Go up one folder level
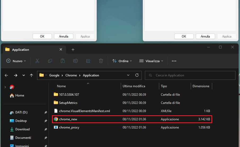Screen dimensions: 240x147 point(31,75)
